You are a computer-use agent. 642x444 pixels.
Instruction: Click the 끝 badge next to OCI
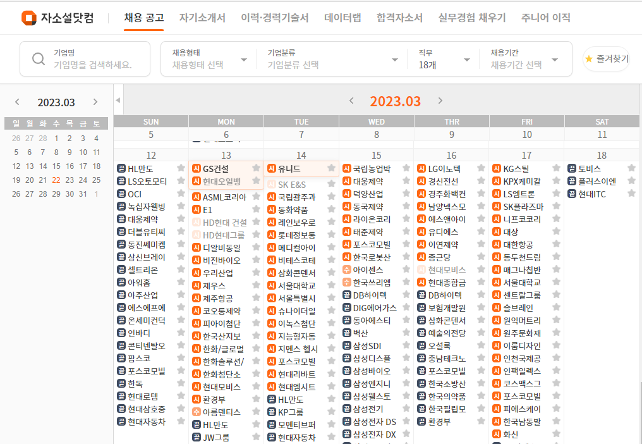[x=121, y=194]
